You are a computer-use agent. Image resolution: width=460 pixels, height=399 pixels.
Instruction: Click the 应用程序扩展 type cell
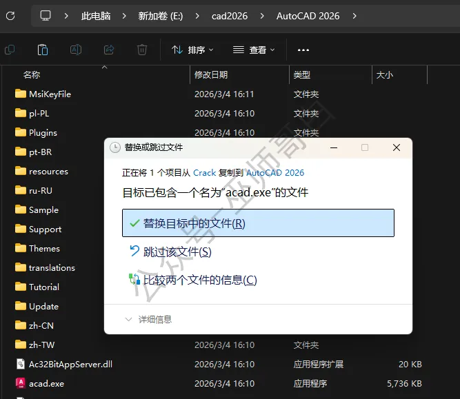click(319, 364)
